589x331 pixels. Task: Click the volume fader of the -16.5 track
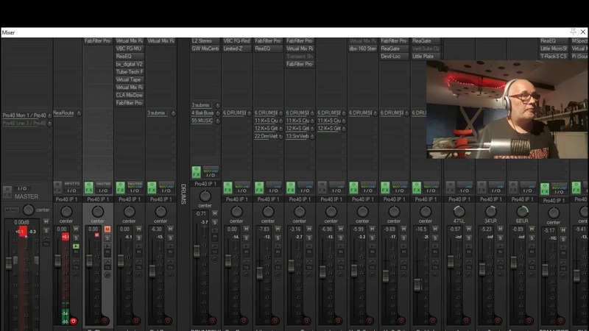tap(417, 285)
